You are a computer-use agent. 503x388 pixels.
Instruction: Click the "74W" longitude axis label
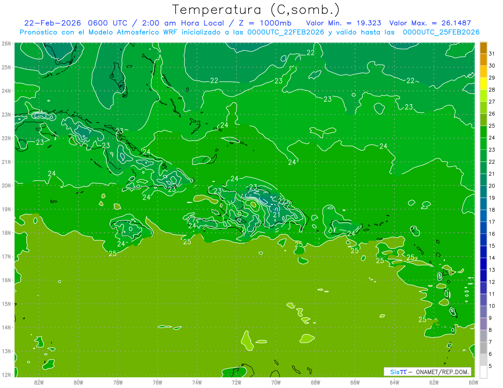(x=197, y=382)
